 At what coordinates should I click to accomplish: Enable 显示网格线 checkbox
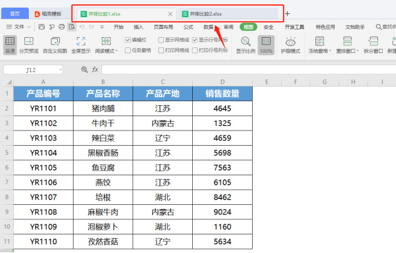point(161,40)
